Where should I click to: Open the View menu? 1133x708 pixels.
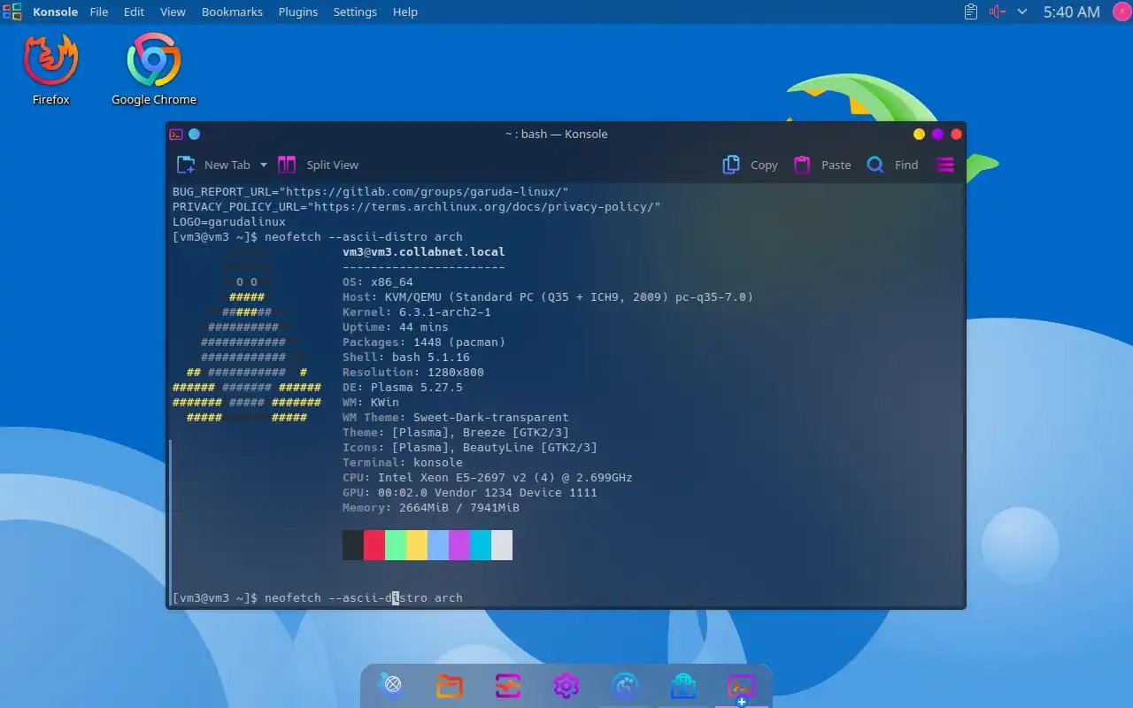click(x=173, y=12)
